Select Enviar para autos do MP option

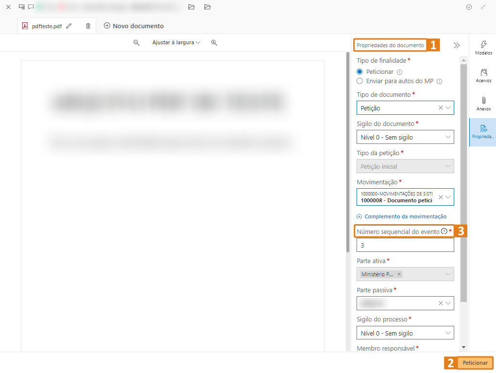pos(360,81)
